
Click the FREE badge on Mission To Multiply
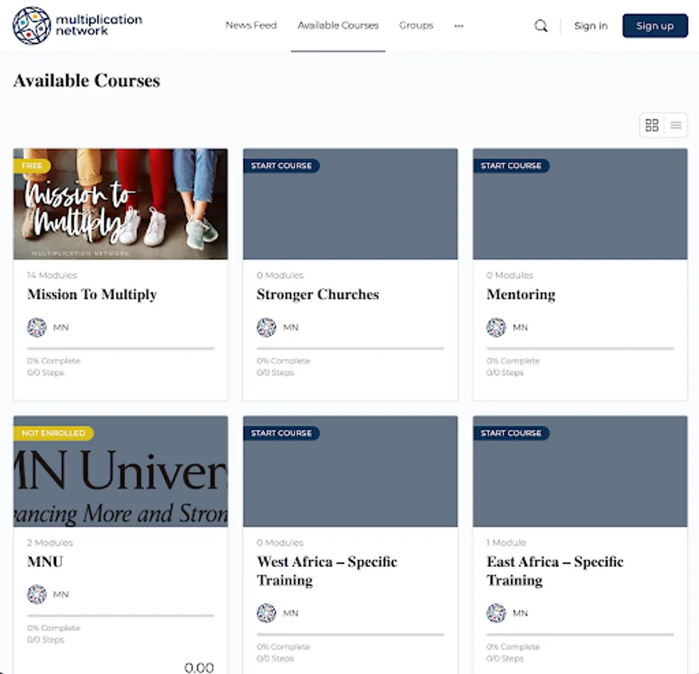tap(31, 166)
